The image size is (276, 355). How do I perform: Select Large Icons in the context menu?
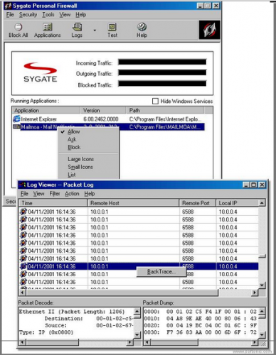coord(80,159)
